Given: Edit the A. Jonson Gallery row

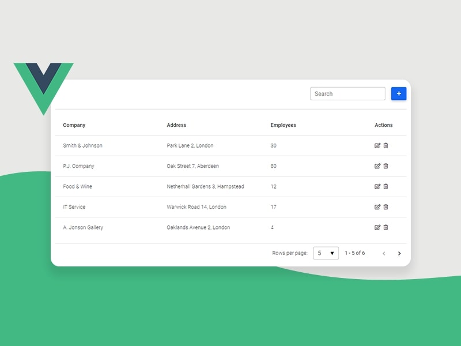Looking at the screenshot, I should 377,227.
